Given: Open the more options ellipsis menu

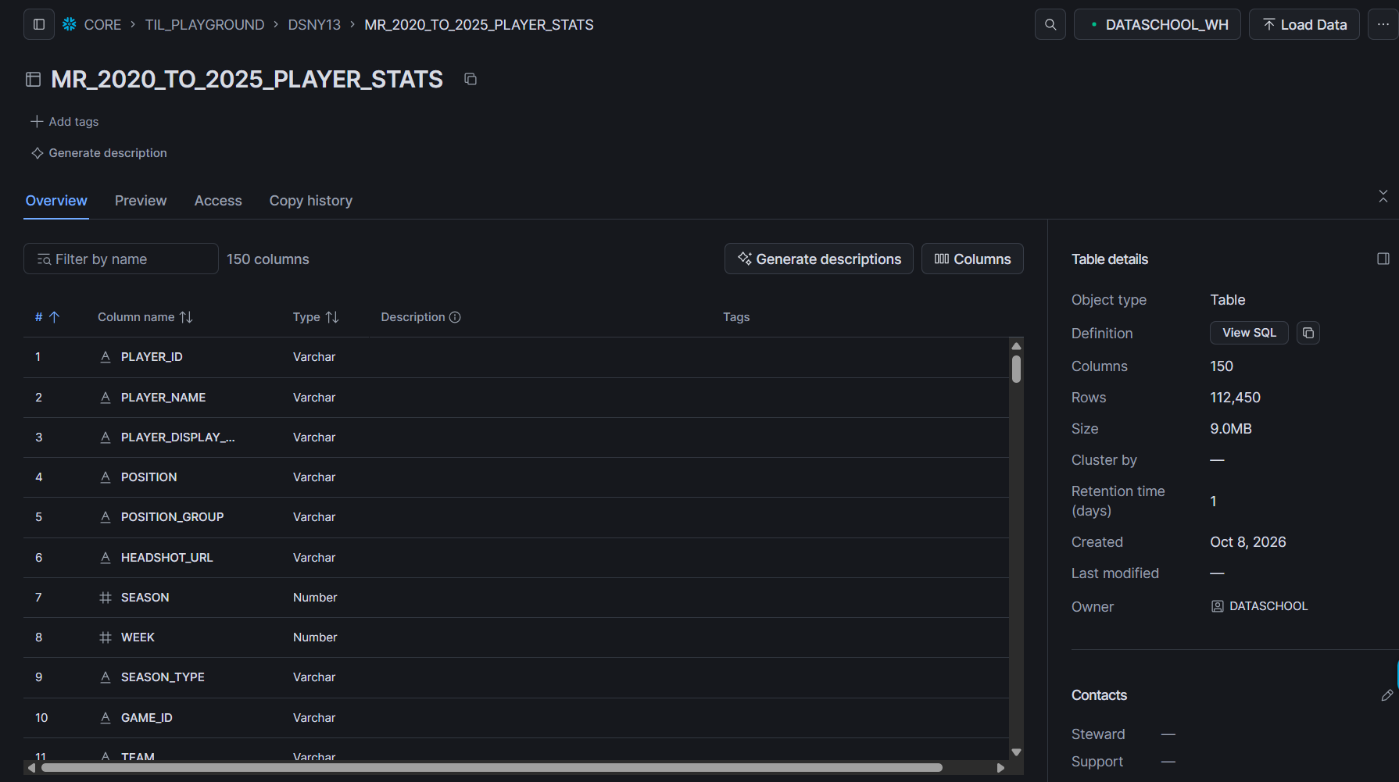Looking at the screenshot, I should [x=1383, y=24].
